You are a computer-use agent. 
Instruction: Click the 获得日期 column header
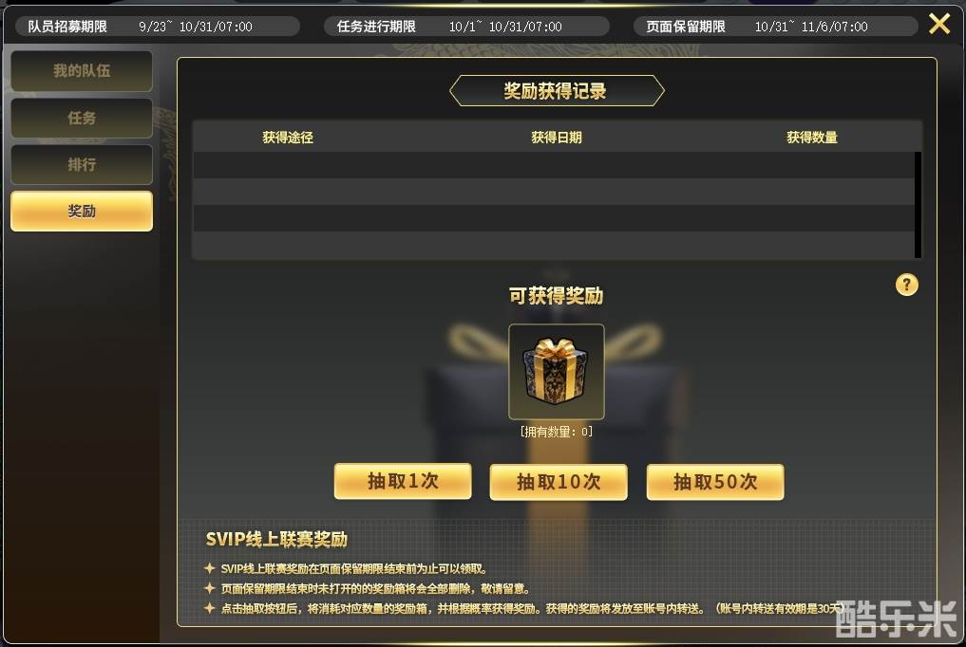click(557, 138)
